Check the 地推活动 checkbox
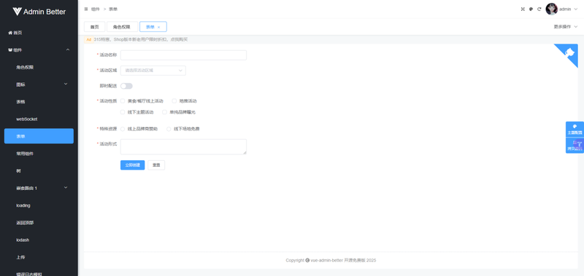584x276 pixels. [174, 100]
